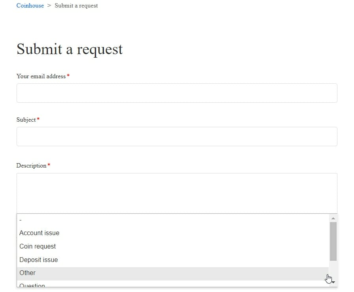The image size is (354, 292).
Task: Click the dropdown list's scroll-up arrow
Action: pos(333,218)
